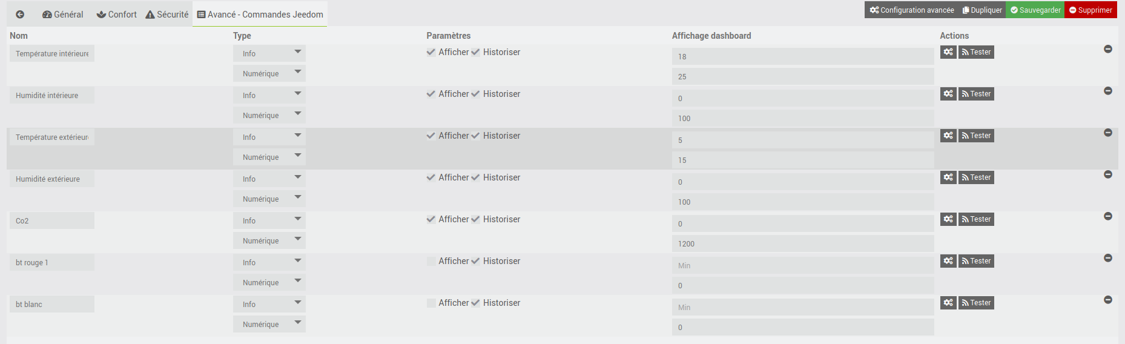The image size is (1125, 344).
Task: Open Info type dropdown for bt blanc
Action: [x=269, y=304]
